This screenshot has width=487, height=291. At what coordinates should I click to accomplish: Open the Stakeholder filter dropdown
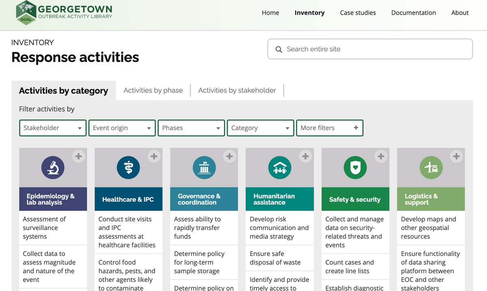coord(53,128)
